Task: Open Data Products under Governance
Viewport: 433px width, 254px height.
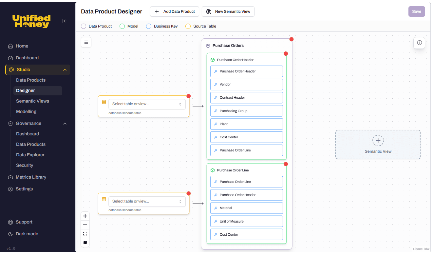Action: pyautogui.click(x=31, y=145)
